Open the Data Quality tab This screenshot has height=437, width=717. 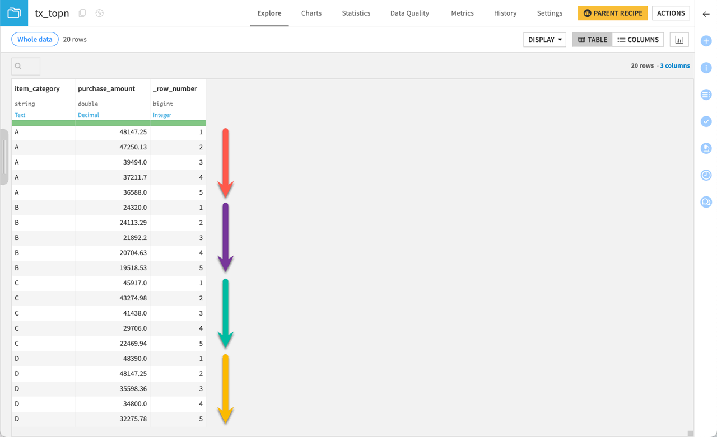(409, 13)
